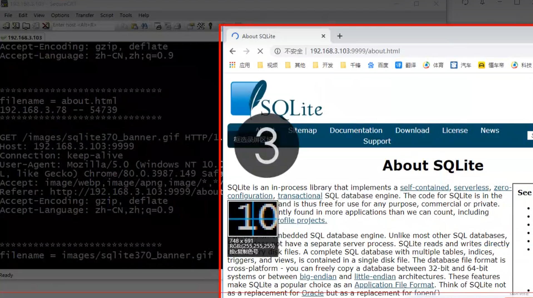Select the 192.168.3.103 session tab
The width and height of the screenshot is (533, 298).
point(22,38)
